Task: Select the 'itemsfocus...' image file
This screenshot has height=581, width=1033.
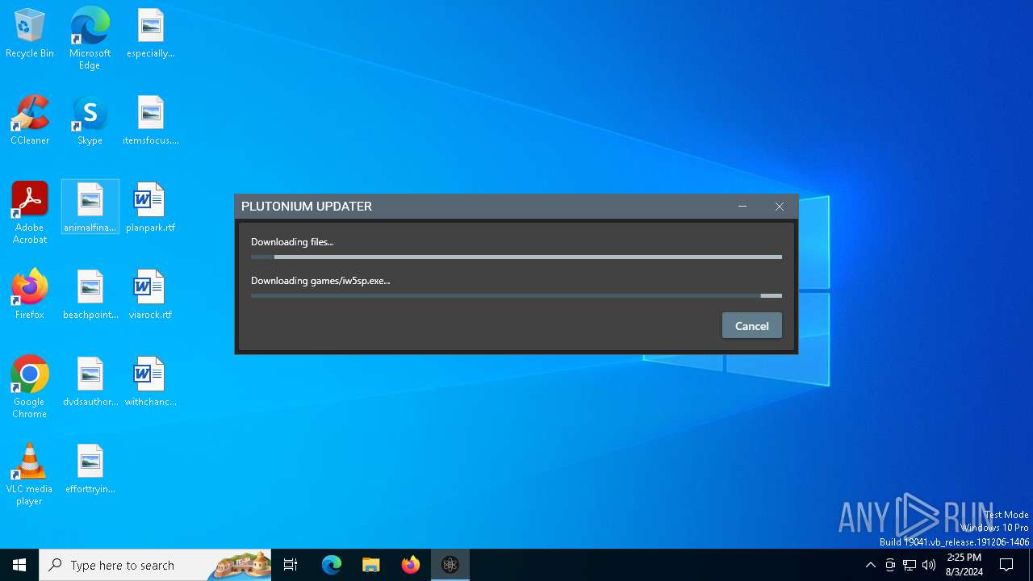Action: pyautogui.click(x=150, y=121)
